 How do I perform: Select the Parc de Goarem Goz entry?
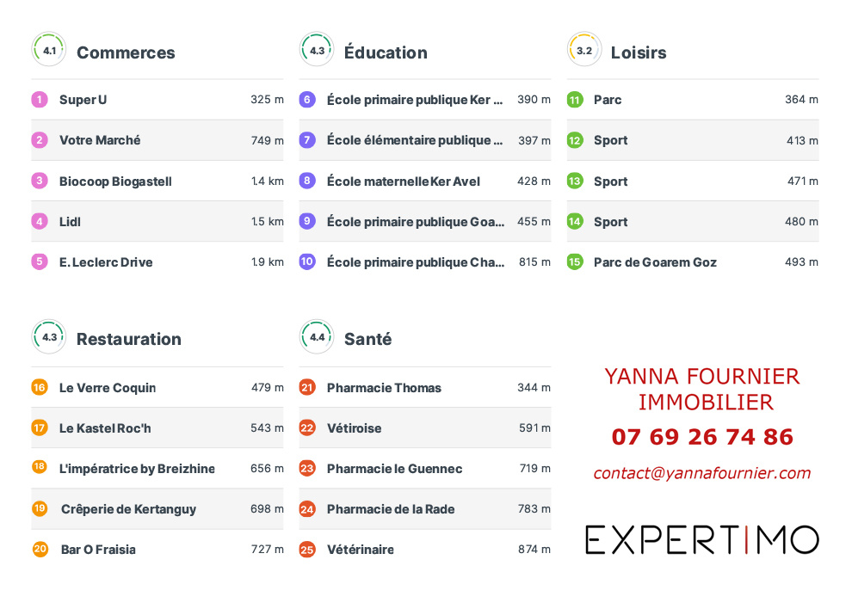point(655,262)
